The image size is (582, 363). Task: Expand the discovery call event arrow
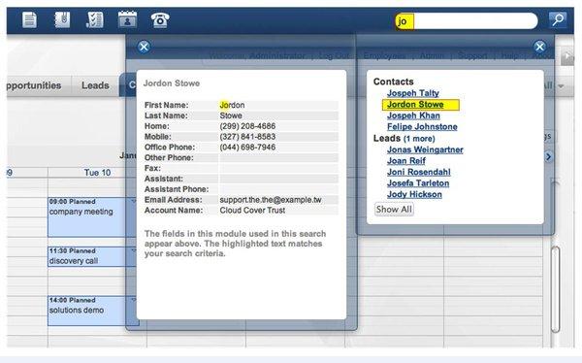(x=133, y=250)
